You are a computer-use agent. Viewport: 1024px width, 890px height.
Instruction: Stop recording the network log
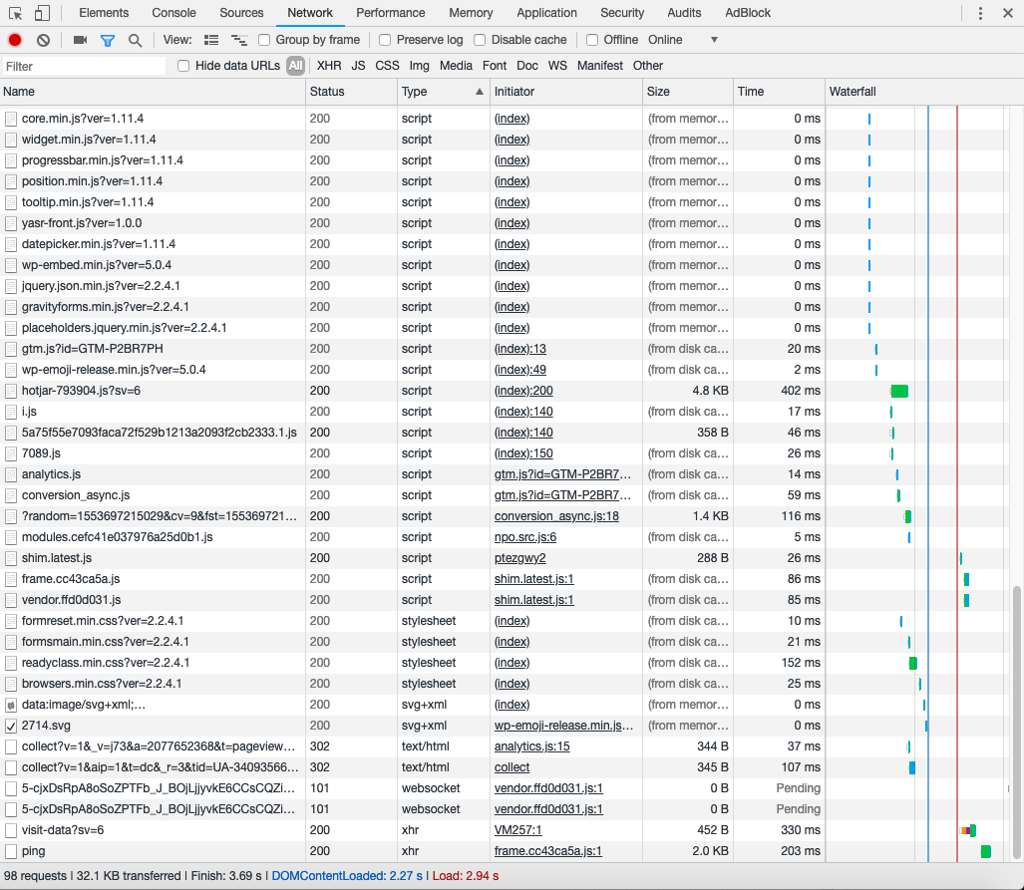(15, 40)
